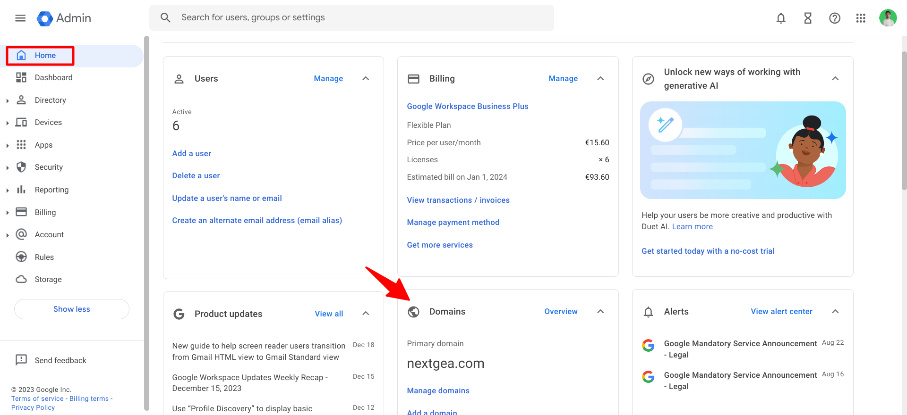Image resolution: width=907 pixels, height=415 pixels.
Task: Open the main hamburger menu
Action: coord(20,18)
